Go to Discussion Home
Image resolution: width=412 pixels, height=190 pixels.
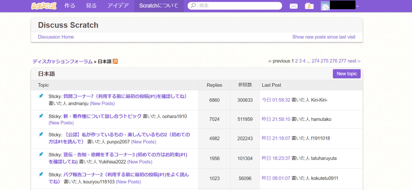click(56, 37)
